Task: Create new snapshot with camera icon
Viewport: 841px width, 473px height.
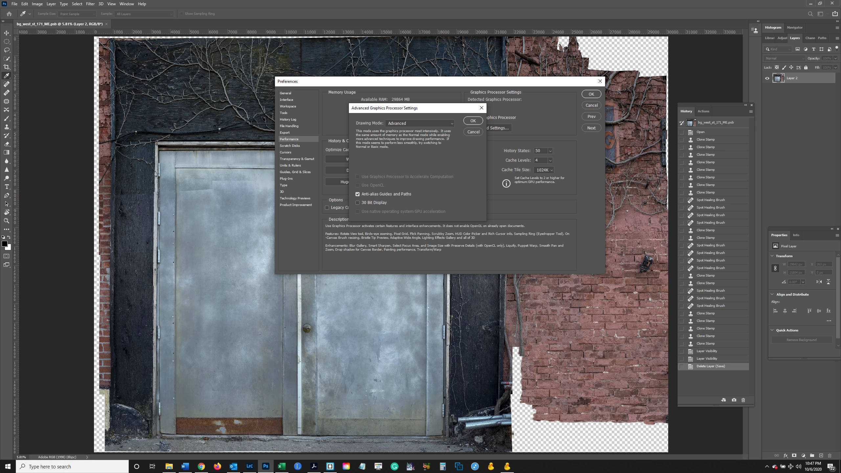Action: pos(734,400)
